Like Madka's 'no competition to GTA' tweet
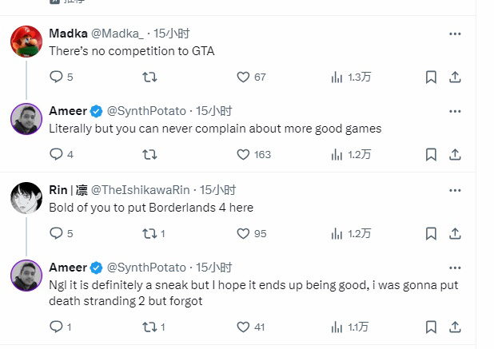494x349 pixels. (x=244, y=77)
